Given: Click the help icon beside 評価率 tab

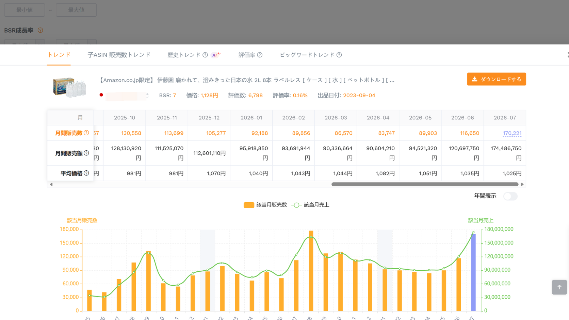Looking at the screenshot, I should point(260,55).
